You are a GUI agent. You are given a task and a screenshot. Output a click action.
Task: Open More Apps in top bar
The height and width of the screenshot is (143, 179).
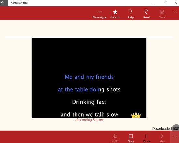tap(100, 14)
